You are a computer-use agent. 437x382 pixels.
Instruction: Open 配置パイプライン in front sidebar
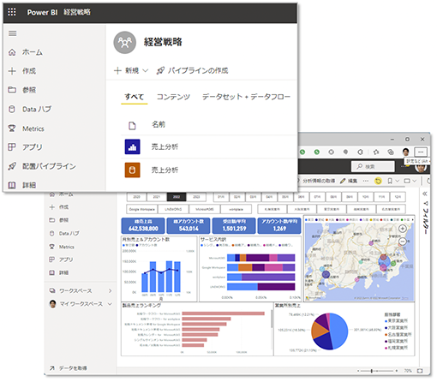pyautogui.click(x=42, y=166)
